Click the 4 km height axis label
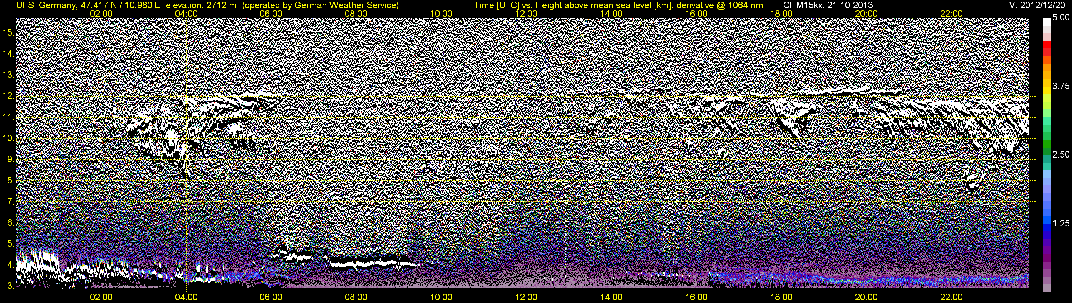Image resolution: width=1072 pixels, height=303 pixels. pyautogui.click(x=10, y=265)
